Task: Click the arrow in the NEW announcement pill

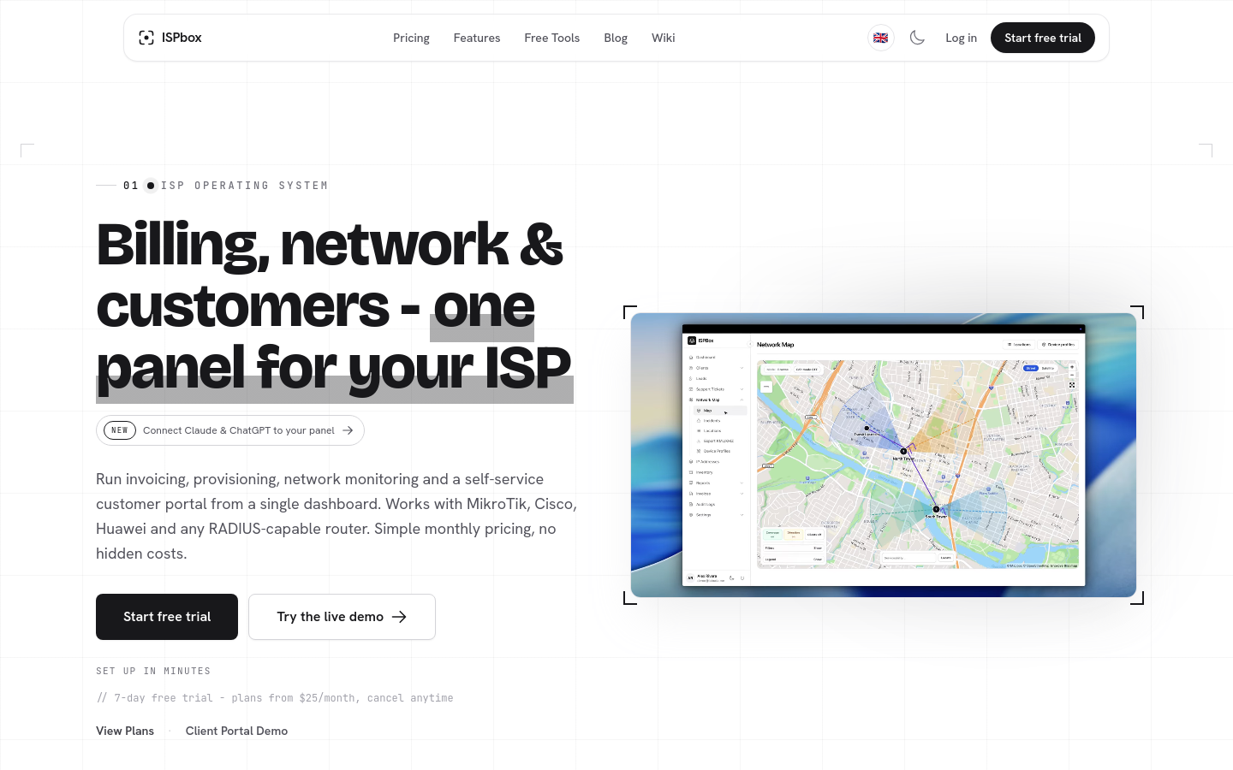Action: (348, 430)
